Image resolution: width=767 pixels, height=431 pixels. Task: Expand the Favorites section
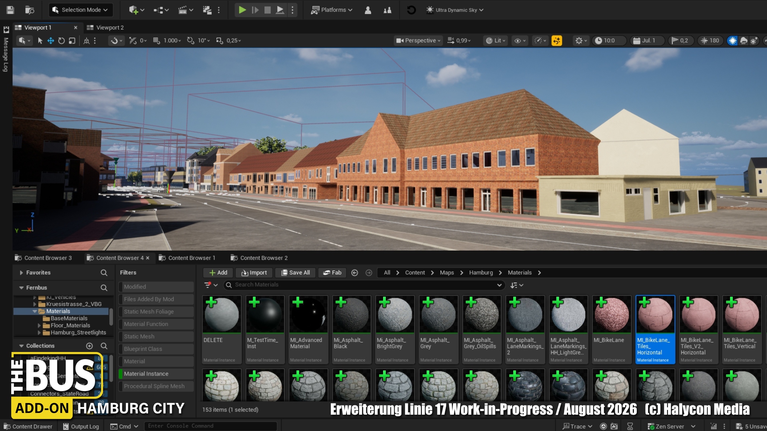(x=22, y=273)
